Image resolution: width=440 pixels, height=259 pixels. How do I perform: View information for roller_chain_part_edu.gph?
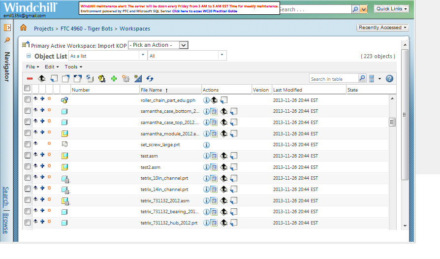(206, 100)
